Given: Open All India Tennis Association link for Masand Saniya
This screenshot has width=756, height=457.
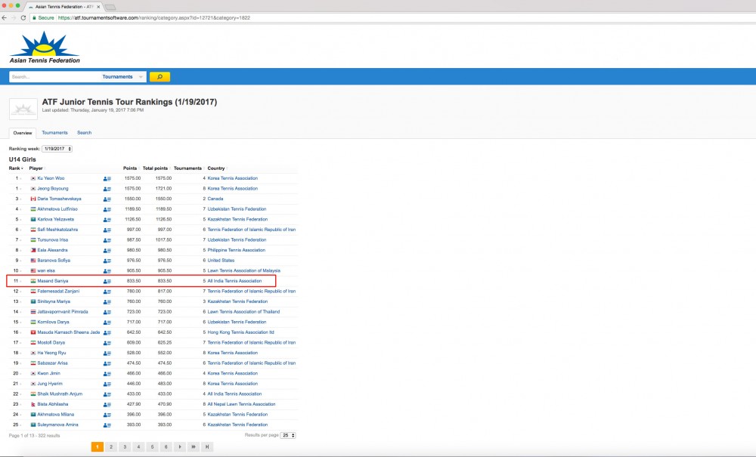Looking at the screenshot, I should (234, 281).
